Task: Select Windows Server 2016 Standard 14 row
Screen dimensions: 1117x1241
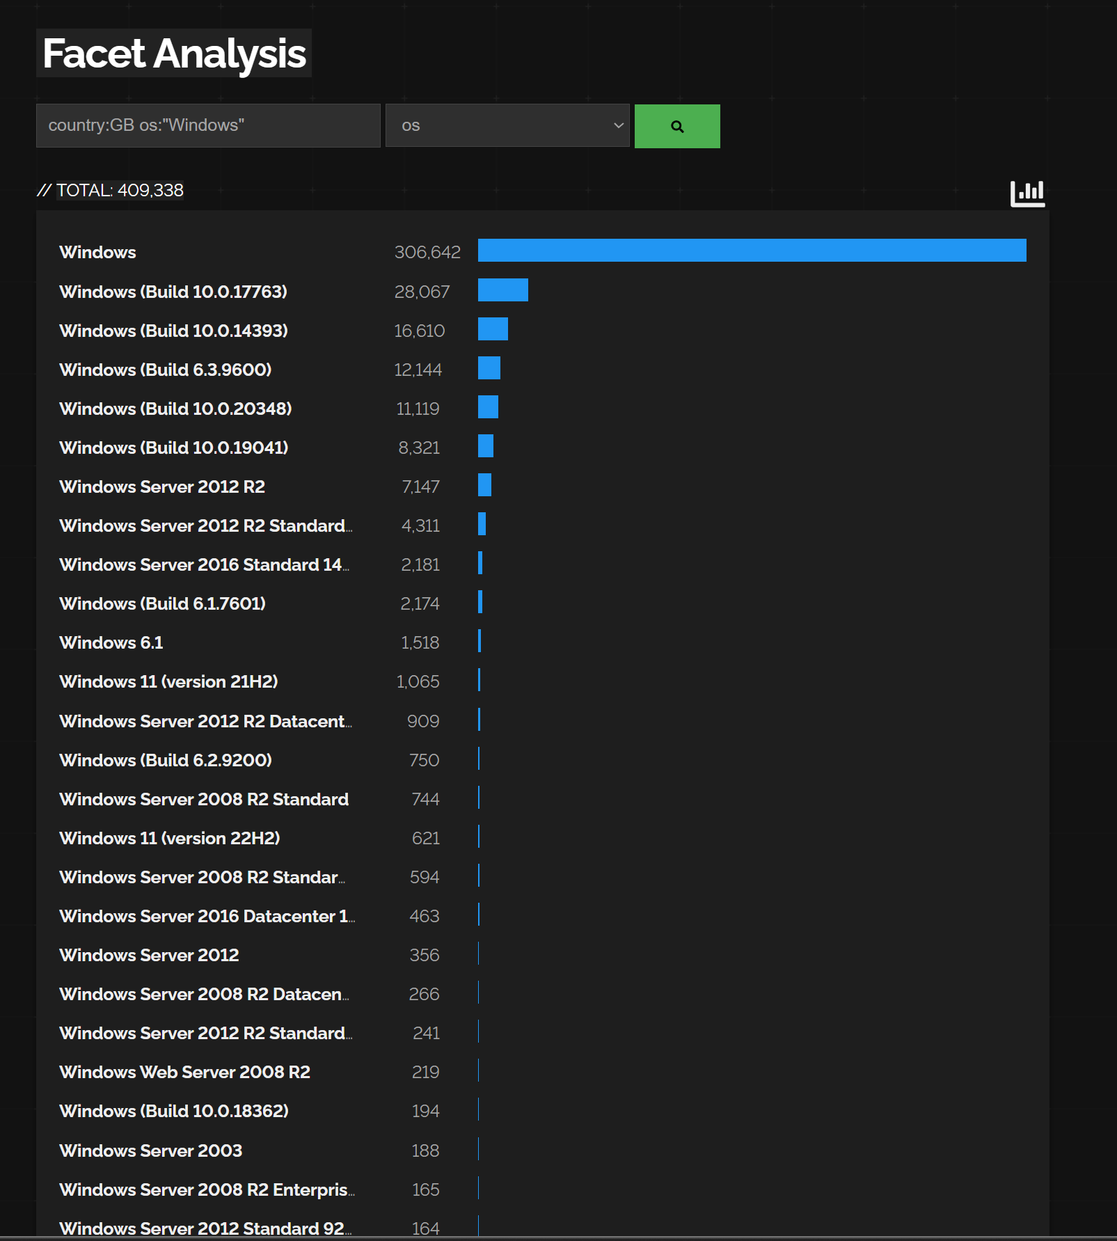Action: coord(205,564)
